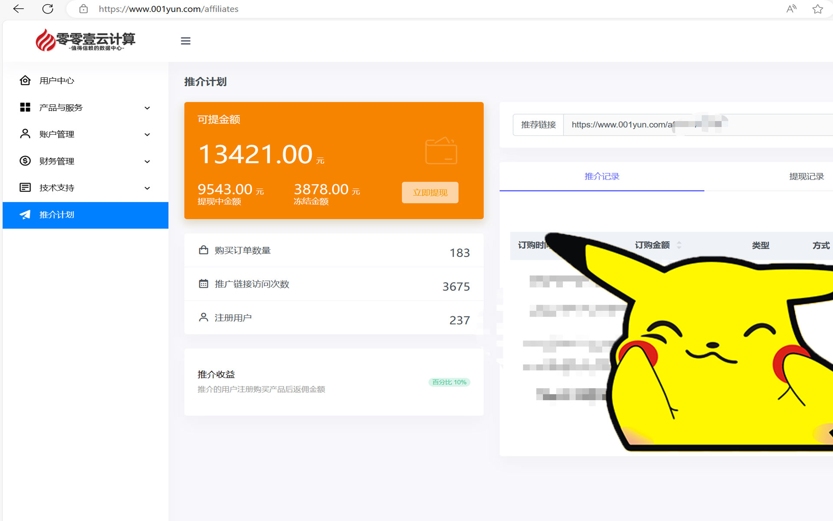
Task: Click the calendar icon beside 推广链接访问次数
Action: [x=203, y=284]
